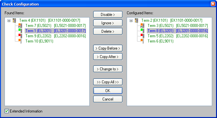This screenshot has width=217, height=118.
Task: Close the Check Configuration dialog
Action: click(213, 4)
